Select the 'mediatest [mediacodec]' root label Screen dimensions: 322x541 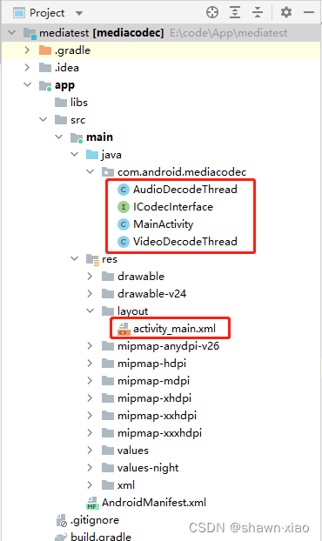click(x=102, y=33)
